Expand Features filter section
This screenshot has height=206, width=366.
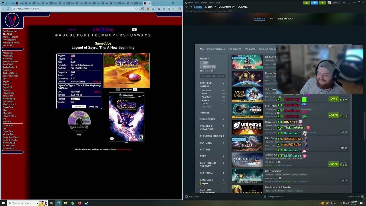point(212,143)
